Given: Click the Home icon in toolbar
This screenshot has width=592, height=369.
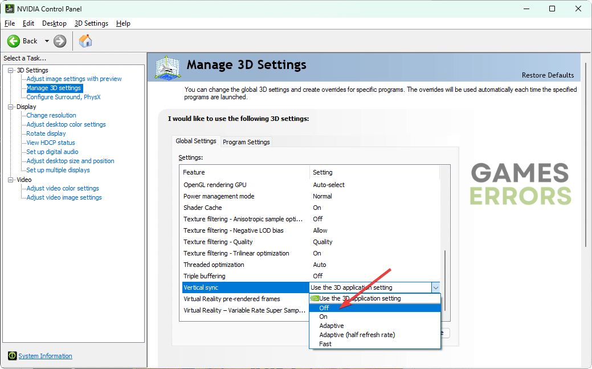Looking at the screenshot, I should point(85,41).
